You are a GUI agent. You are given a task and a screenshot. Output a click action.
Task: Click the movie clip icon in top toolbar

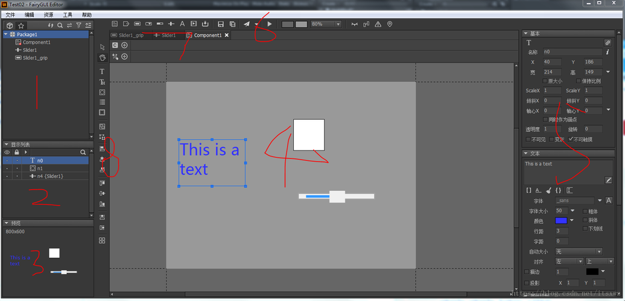194,24
